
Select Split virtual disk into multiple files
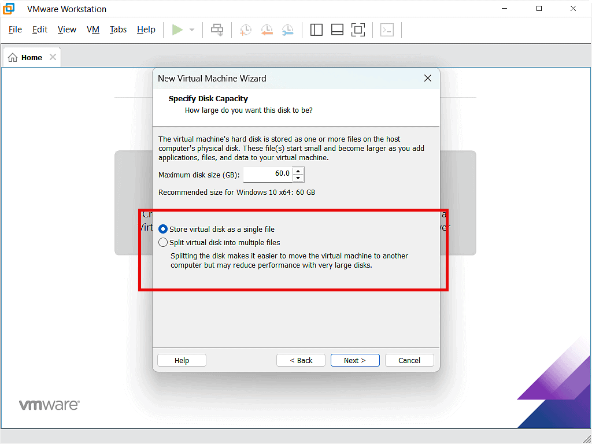pos(163,243)
